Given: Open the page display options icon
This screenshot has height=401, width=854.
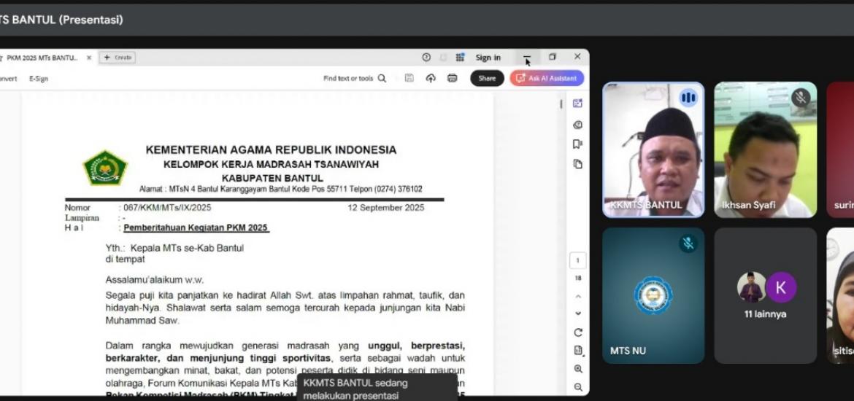Looking at the screenshot, I should [578, 351].
